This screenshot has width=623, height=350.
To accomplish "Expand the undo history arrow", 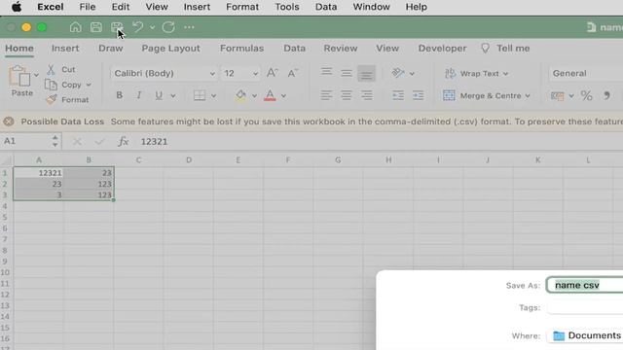I will click(x=152, y=27).
